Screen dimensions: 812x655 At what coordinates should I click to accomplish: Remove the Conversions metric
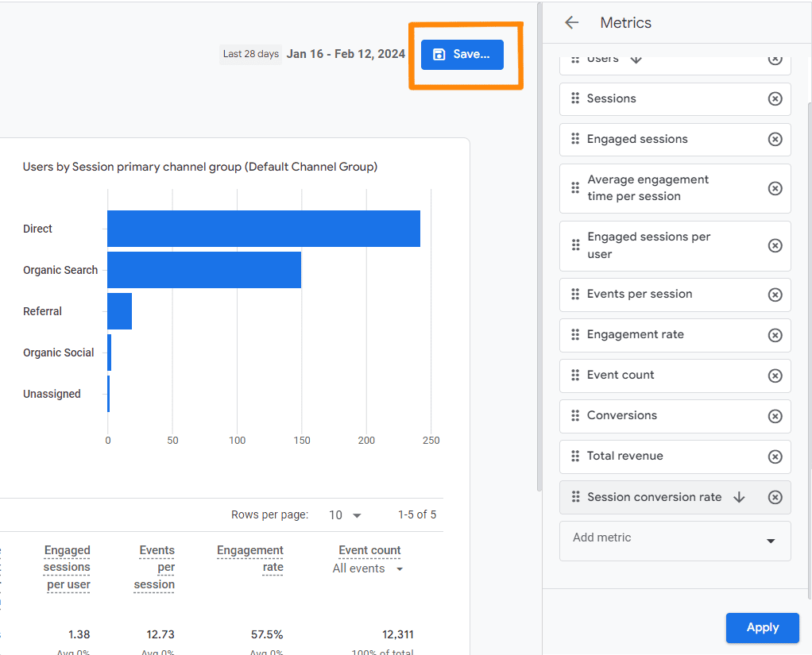click(775, 416)
